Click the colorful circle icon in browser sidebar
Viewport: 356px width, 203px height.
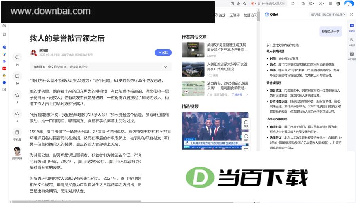[x=4, y=54]
